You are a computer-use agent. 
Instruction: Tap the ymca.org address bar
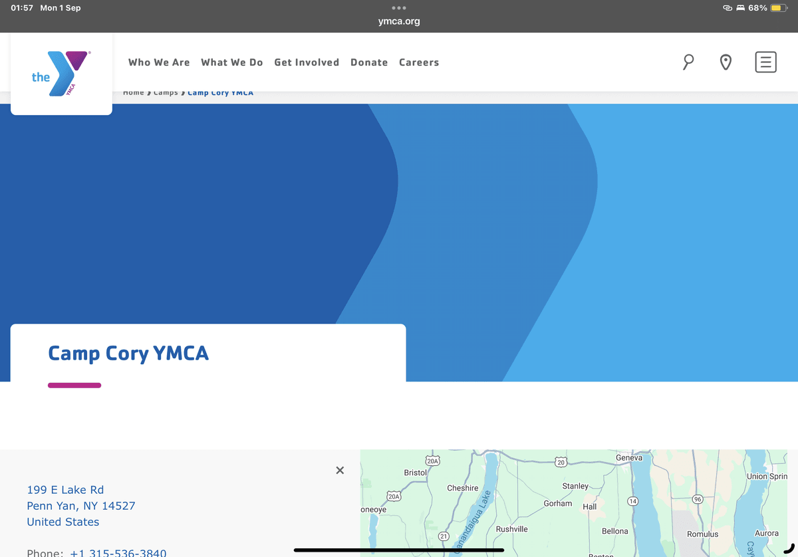tap(399, 21)
